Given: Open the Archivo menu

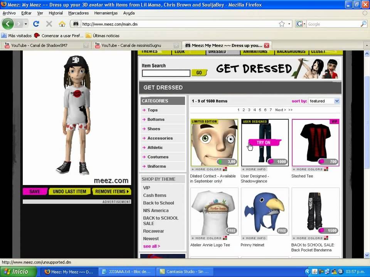Looking at the screenshot, I should pos(9,13).
